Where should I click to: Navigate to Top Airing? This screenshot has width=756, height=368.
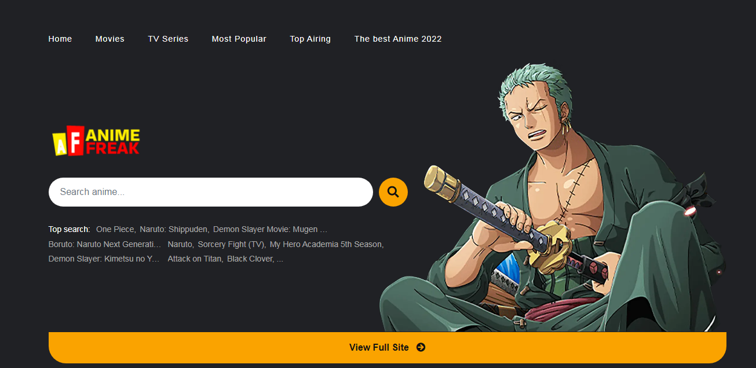click(310, 39)
